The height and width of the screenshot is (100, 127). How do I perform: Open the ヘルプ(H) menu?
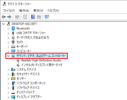[x=53, y=11]
